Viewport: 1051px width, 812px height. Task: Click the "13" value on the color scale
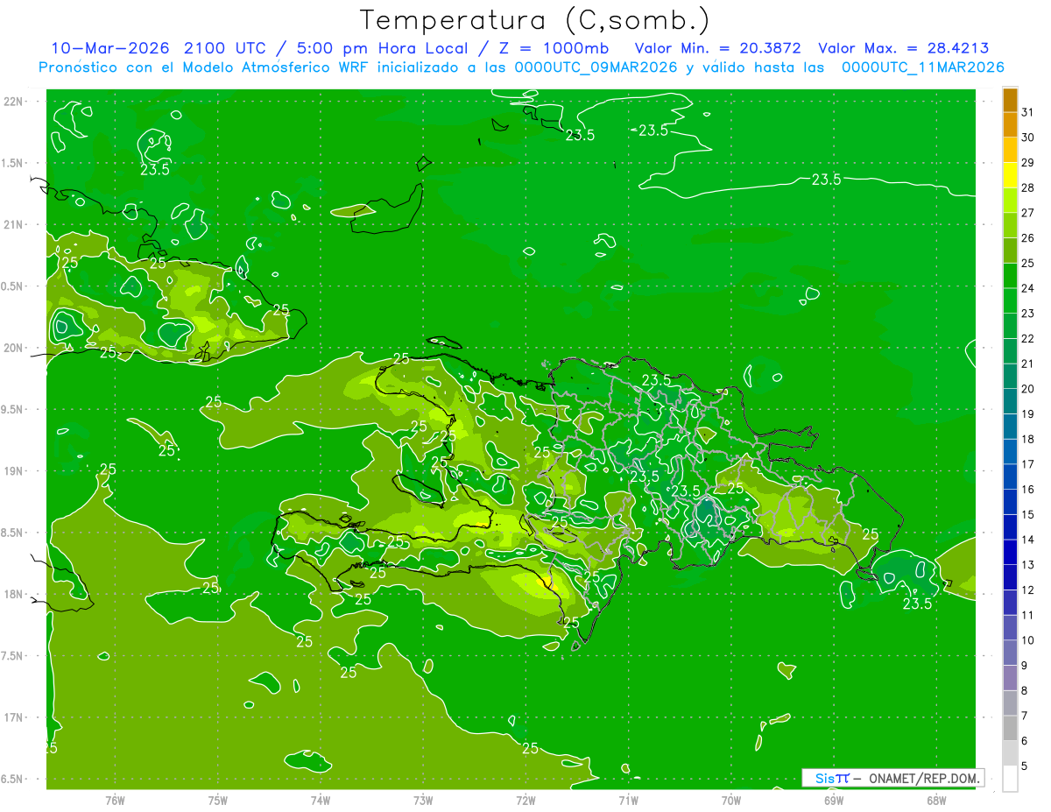click(x=1028, y=565)
